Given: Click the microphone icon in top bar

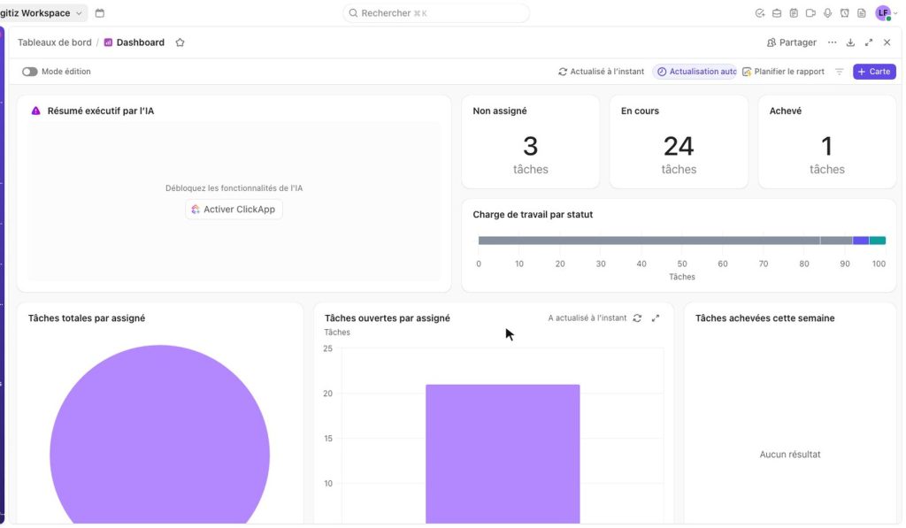Looking at the screenshot, I should point(827,12).
